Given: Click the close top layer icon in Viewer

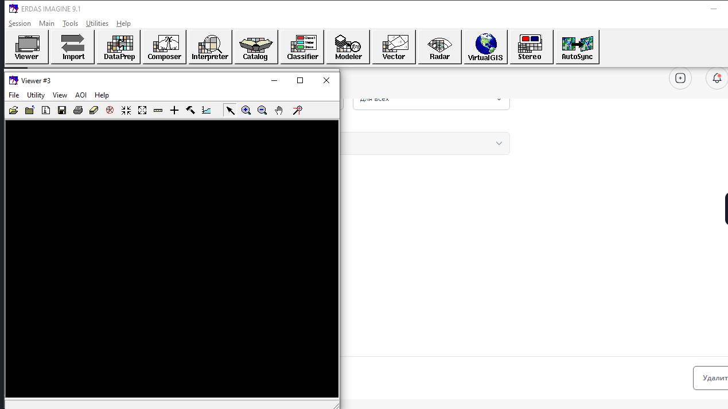Looking at the screenshot, I should click(29, 110).
